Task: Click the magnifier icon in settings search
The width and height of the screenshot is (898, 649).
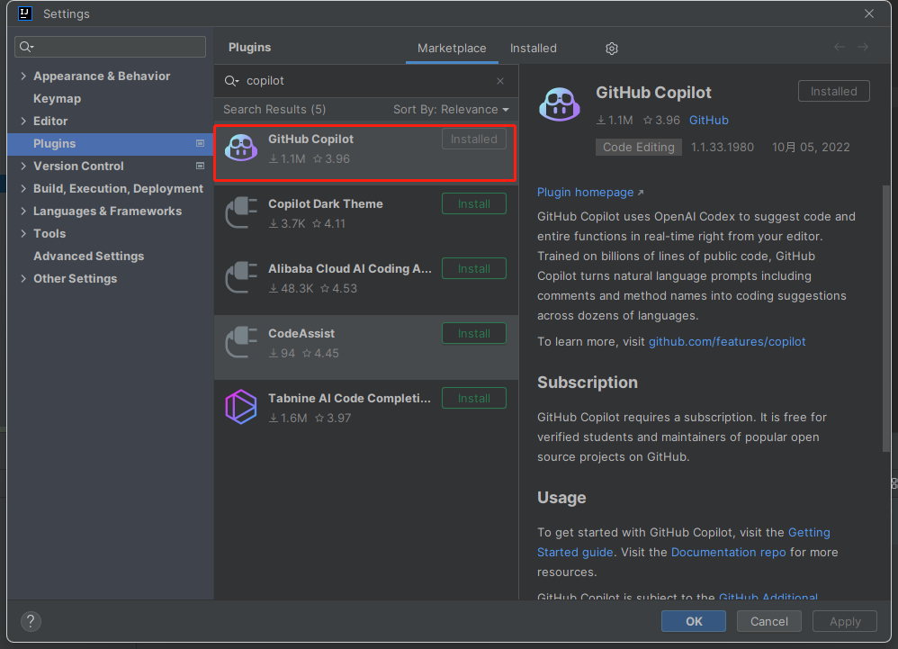Action: [26, 47]
